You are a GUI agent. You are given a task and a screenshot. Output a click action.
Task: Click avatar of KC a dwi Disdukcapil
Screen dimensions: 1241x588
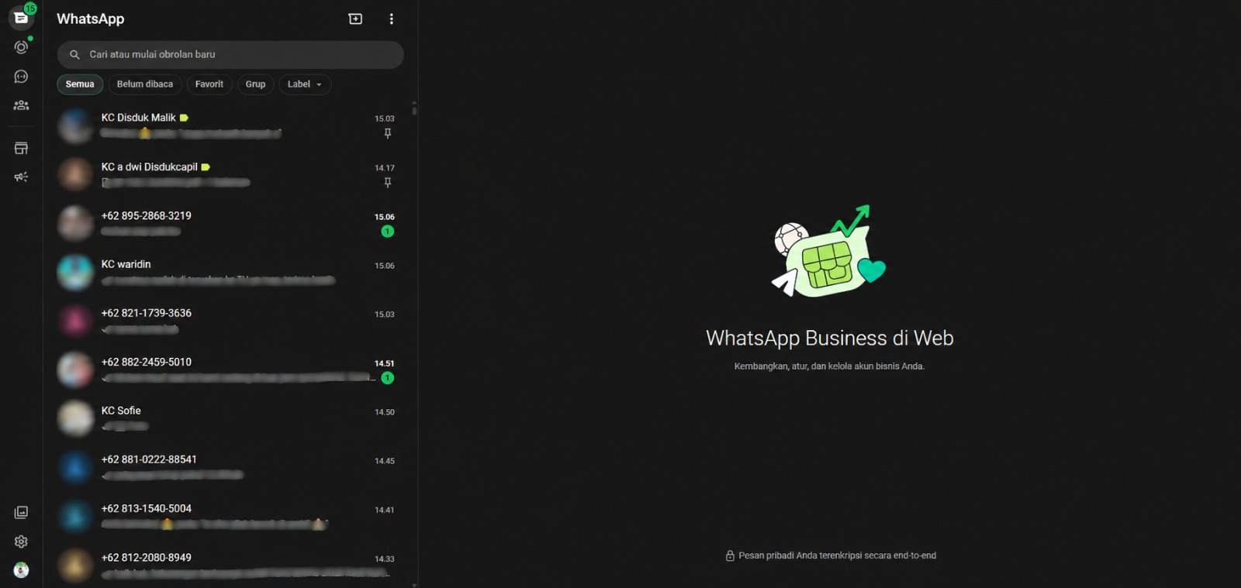75,174
